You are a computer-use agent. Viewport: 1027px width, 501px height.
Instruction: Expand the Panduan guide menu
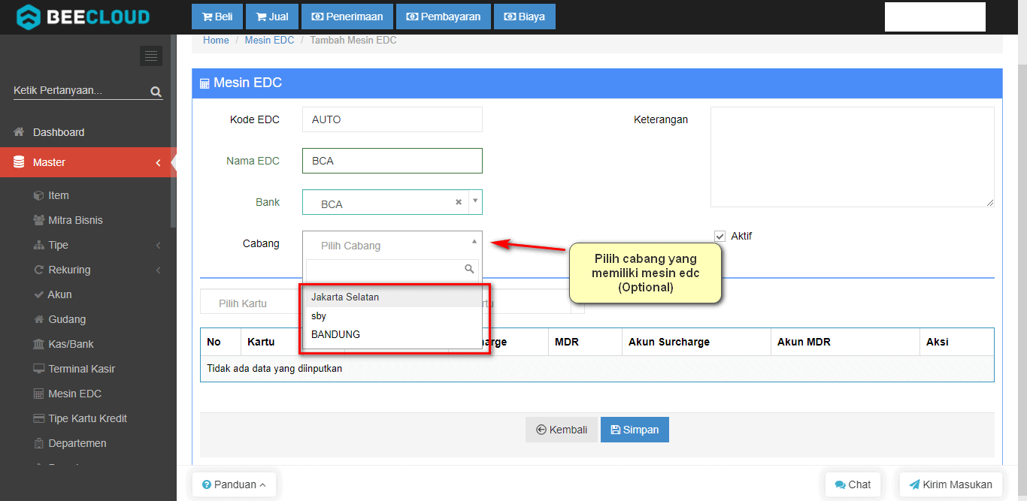[x=234, y=484]
